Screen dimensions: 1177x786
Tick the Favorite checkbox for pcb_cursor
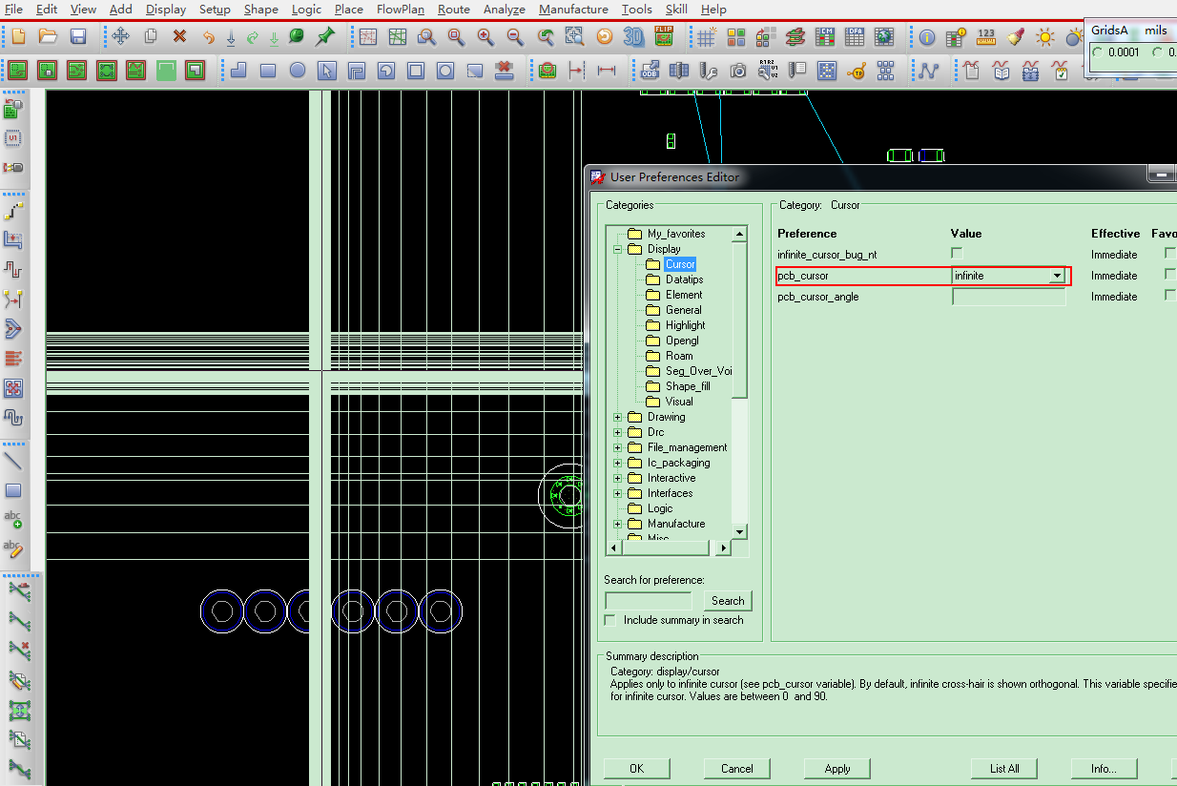click(1169, 275)
